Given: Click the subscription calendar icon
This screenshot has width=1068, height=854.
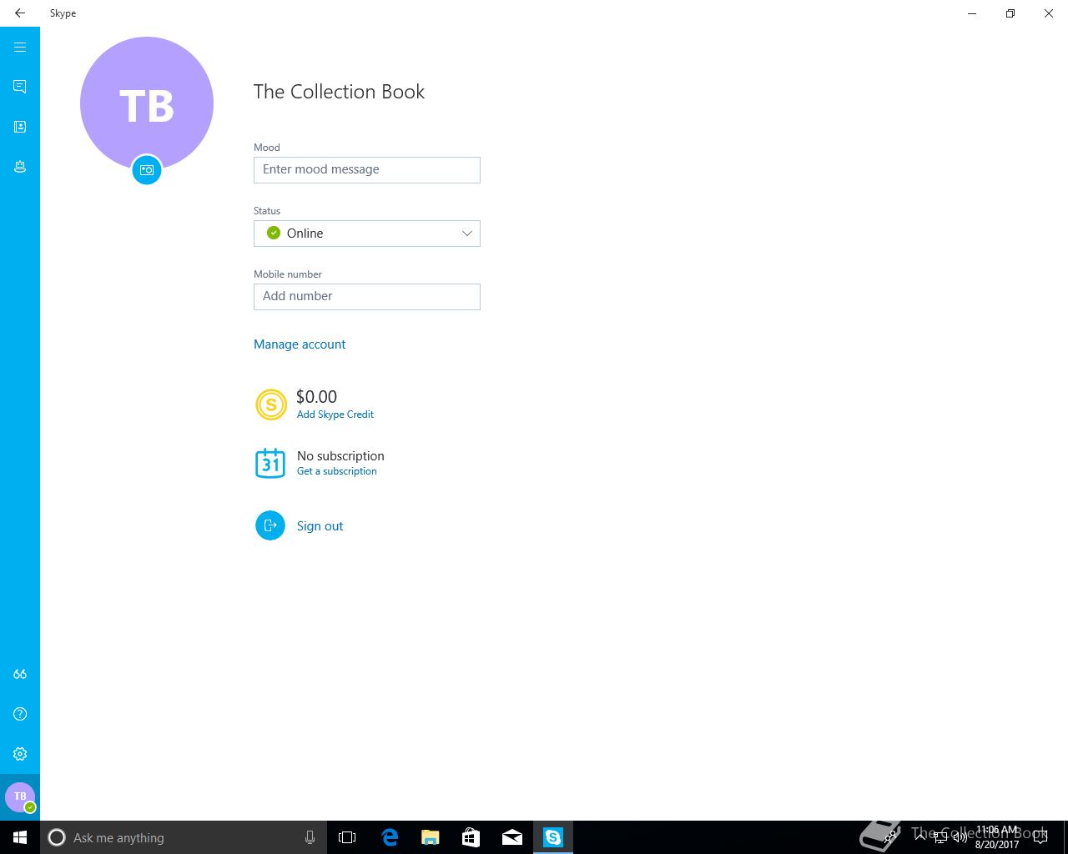Looking at the screenshot, I should (x=270, y=463).
